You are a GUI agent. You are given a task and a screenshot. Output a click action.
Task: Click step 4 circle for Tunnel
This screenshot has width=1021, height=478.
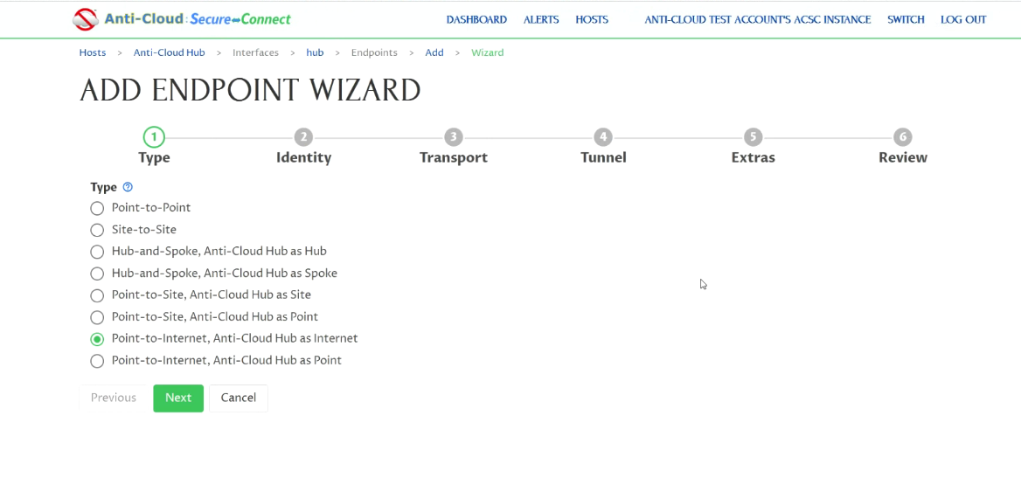click(x=603, y=137)
